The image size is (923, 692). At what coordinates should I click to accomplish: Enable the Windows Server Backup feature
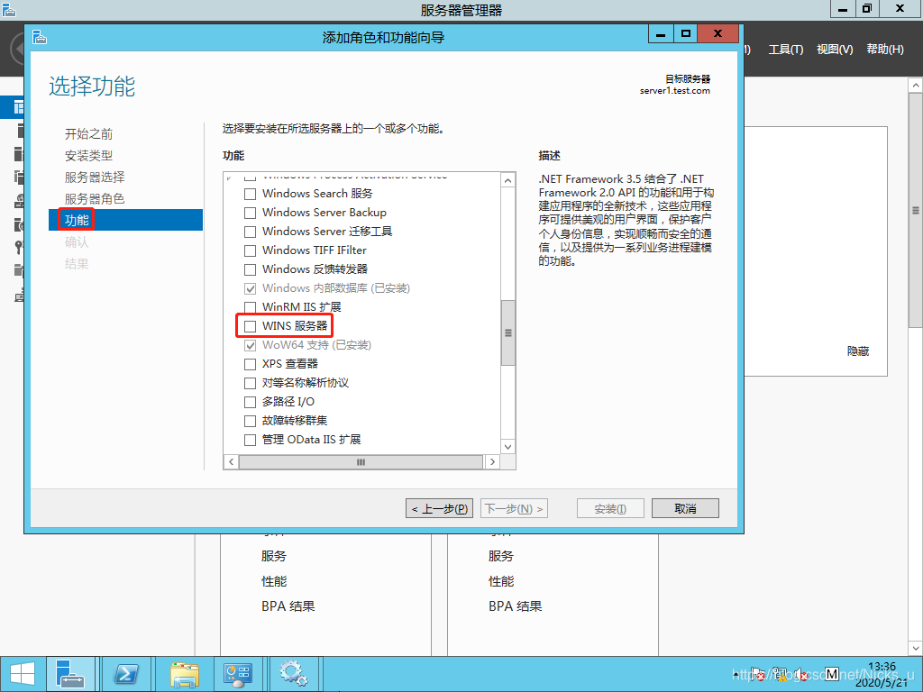[251, 213]
